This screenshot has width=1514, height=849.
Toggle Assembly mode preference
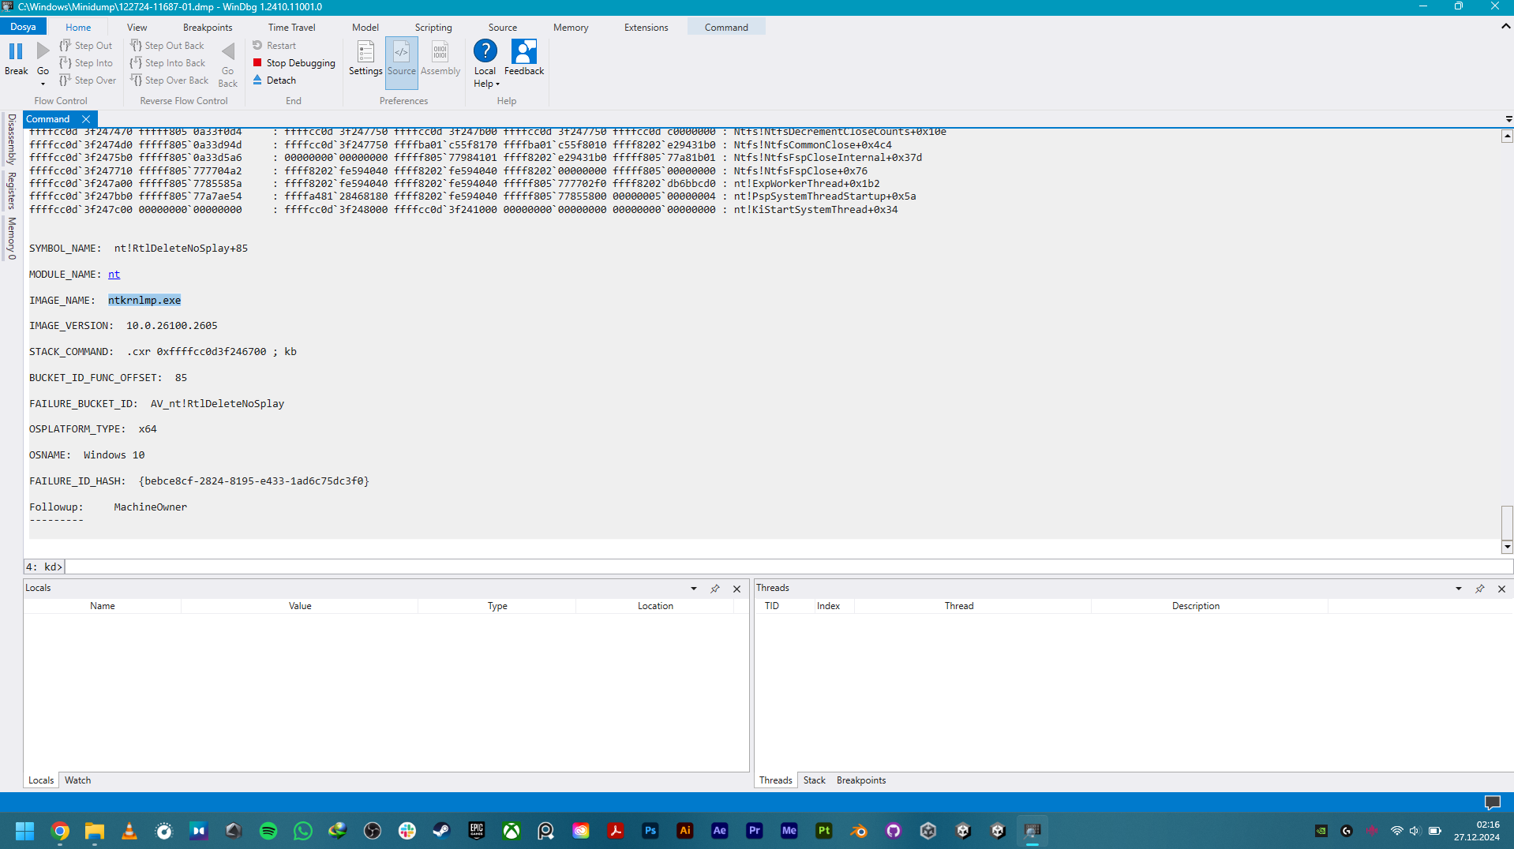tap(440, 59)
